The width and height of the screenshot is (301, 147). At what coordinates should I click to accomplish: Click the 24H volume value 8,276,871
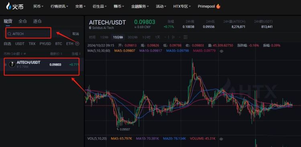(x=238, y=27)
